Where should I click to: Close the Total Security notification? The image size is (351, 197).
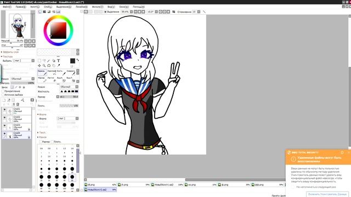349,153
